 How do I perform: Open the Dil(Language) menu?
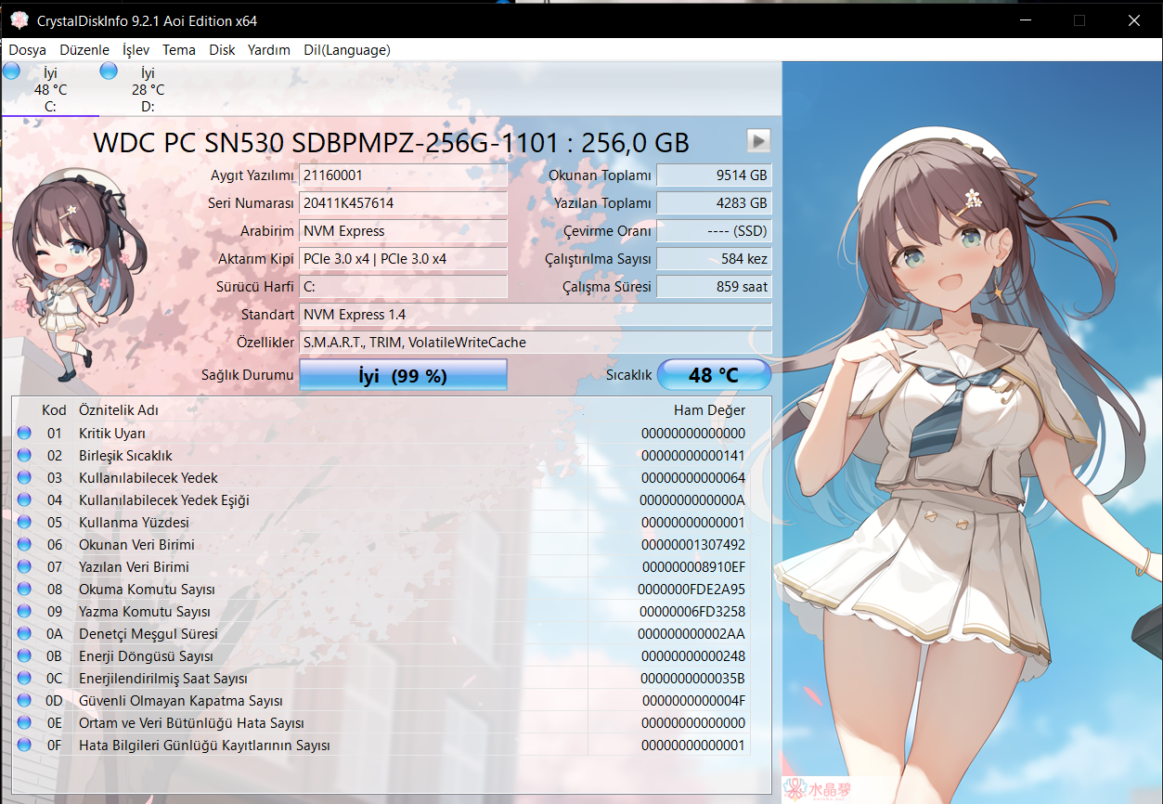[347, 50]
